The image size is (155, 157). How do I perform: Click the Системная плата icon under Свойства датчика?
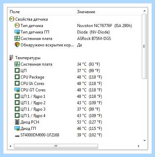click(x=17, y=39)
